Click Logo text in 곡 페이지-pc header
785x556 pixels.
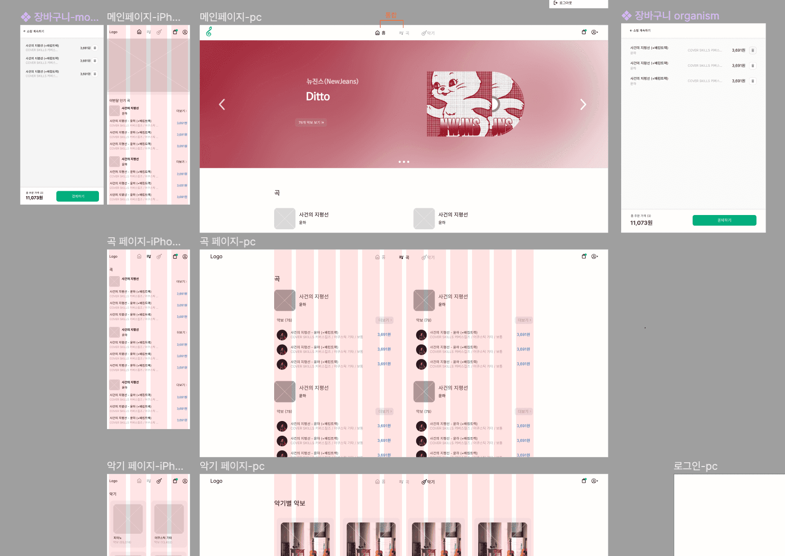216,257
